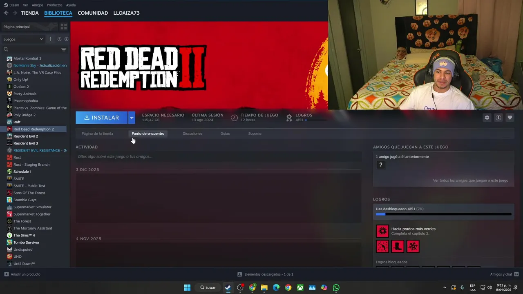Open the downloads status Elementos descargados
This screenshot has height=294, width=523.
[266, 274]
